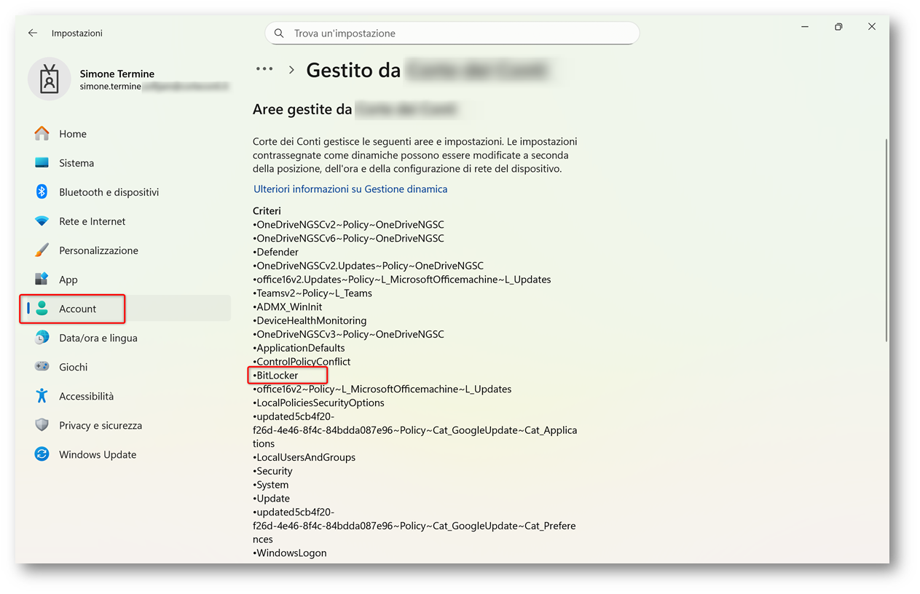Click the vertical scrollbar thumb
Screen dimensions: 920x594
pyautogui.click(x=886, y=240)
